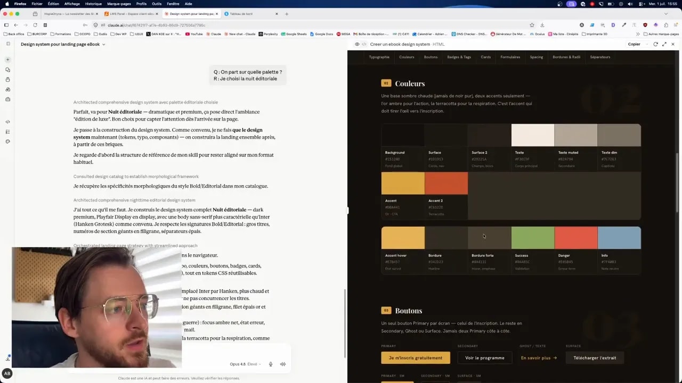Switch artifact to code view icon
Screen dimensions: 682x383
(364, 44)
